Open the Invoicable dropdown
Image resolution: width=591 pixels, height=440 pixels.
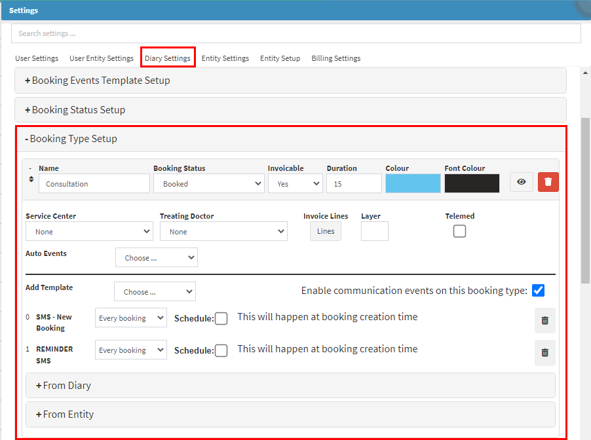coord(295,184)
